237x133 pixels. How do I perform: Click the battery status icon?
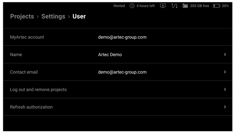pos(217,6)
